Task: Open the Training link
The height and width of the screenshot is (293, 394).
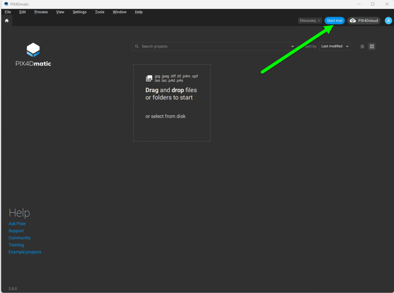Action: coord(16,245)
